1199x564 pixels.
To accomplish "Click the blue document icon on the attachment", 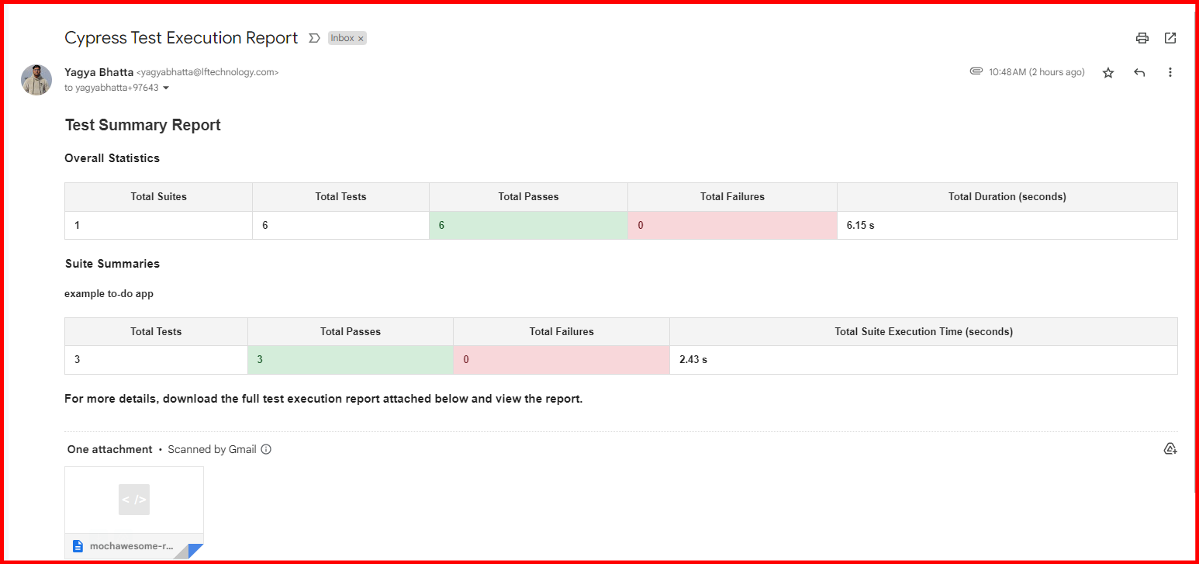I will click(x=78, y=546).
